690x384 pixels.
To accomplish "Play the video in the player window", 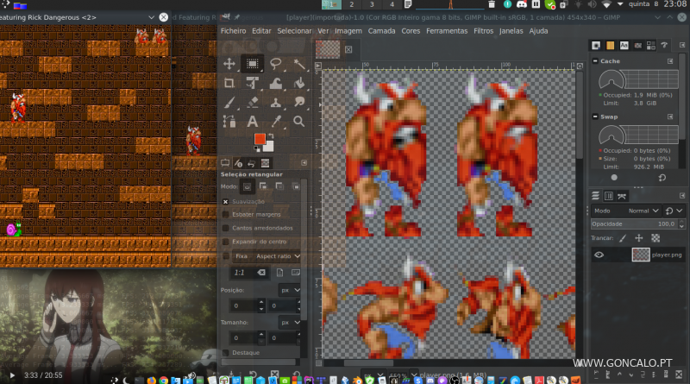I will 12,375.
